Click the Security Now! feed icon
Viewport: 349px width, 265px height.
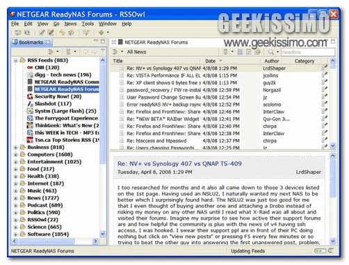click(30, 97)
